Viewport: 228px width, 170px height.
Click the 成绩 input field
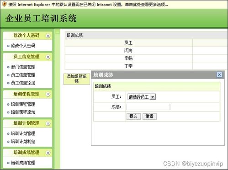pyautogui.click(x=148, y=107)
